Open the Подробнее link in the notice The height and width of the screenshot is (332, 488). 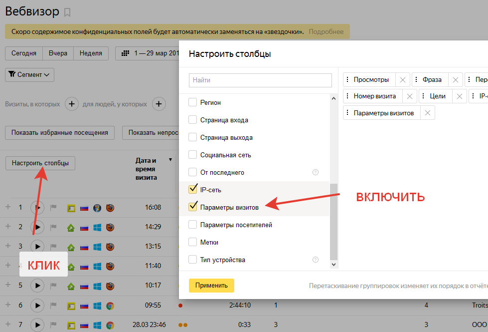tap(326, 31)
